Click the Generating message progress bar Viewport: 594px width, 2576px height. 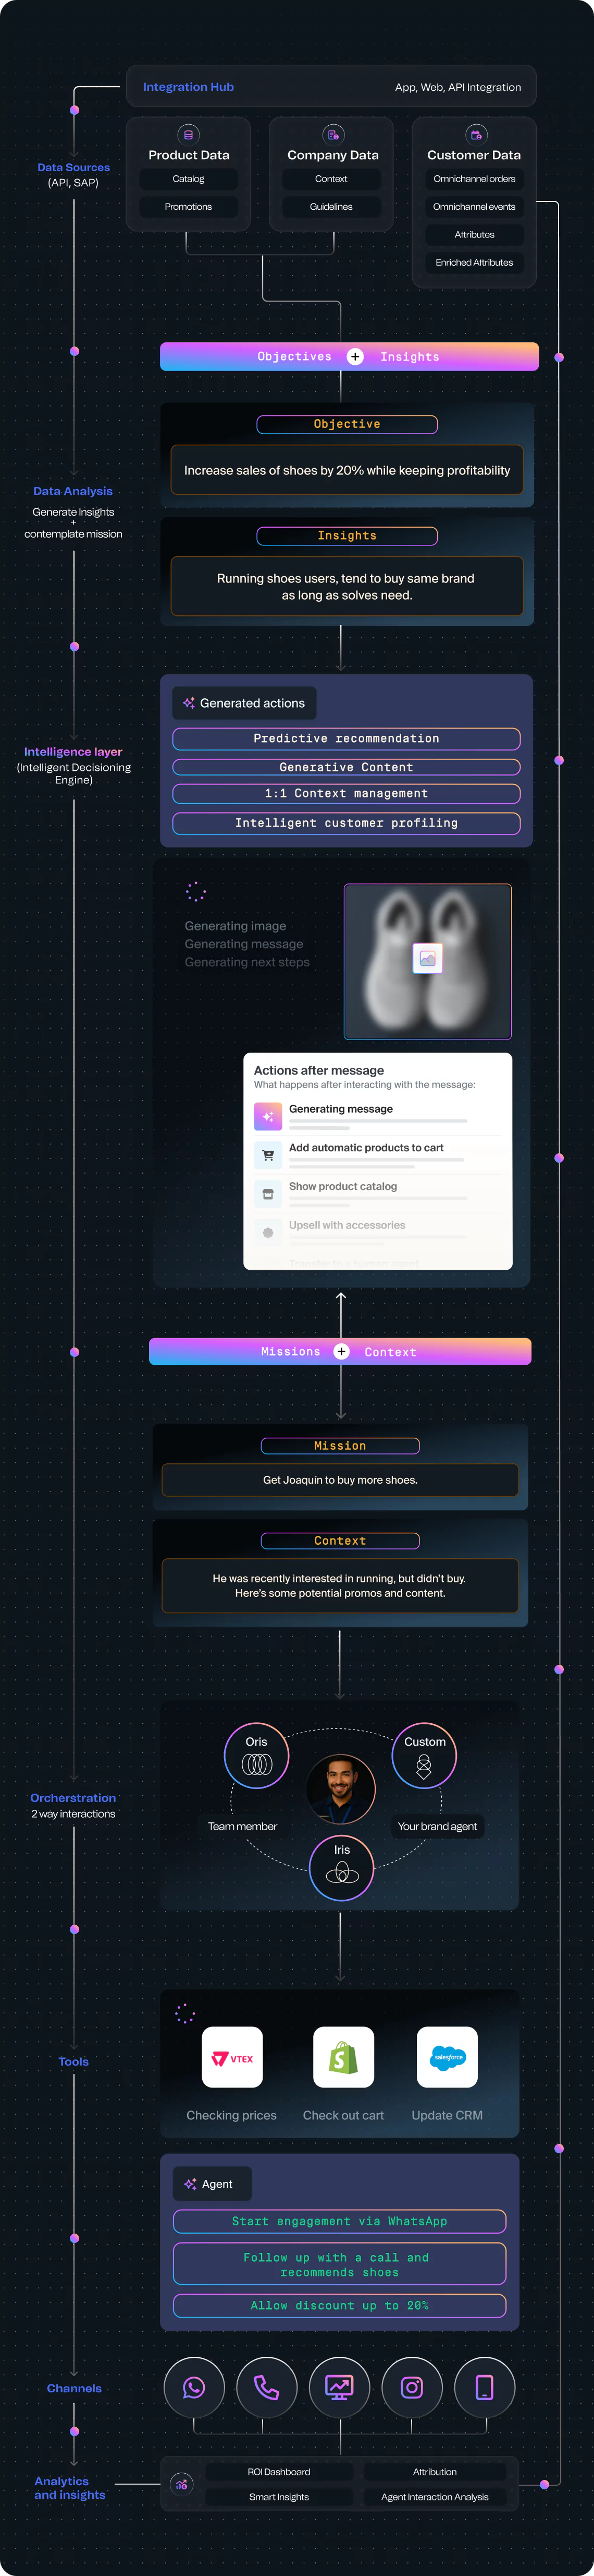click(x=378, y=1121)
